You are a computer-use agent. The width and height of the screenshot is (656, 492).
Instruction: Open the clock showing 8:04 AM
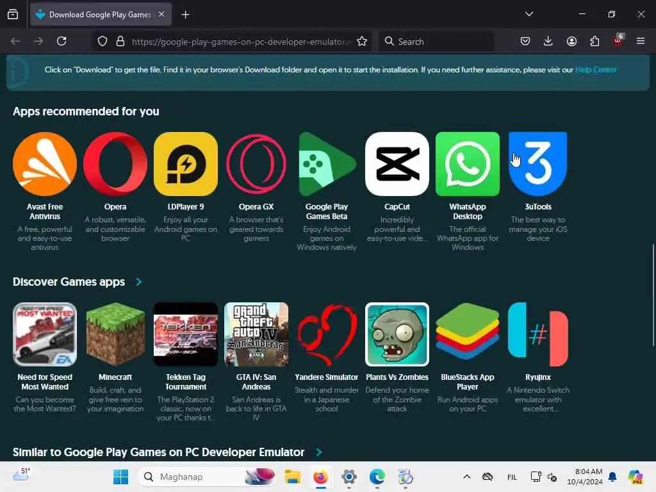pos(584,477)
